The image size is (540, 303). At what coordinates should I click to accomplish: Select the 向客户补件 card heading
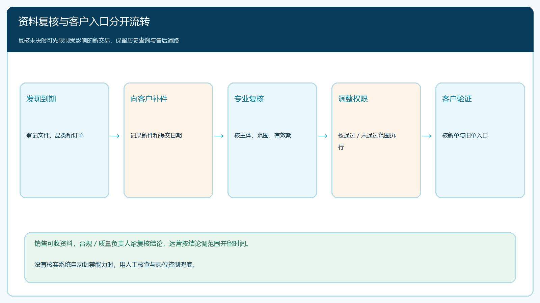click(x=149, y=99)
